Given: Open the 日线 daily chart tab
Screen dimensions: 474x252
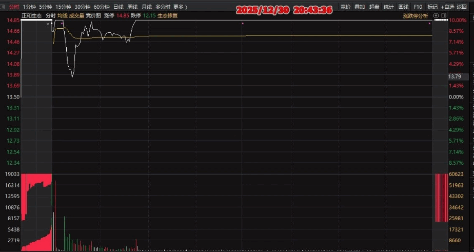Looking at the screenshot, I should (x=118, y=7).
